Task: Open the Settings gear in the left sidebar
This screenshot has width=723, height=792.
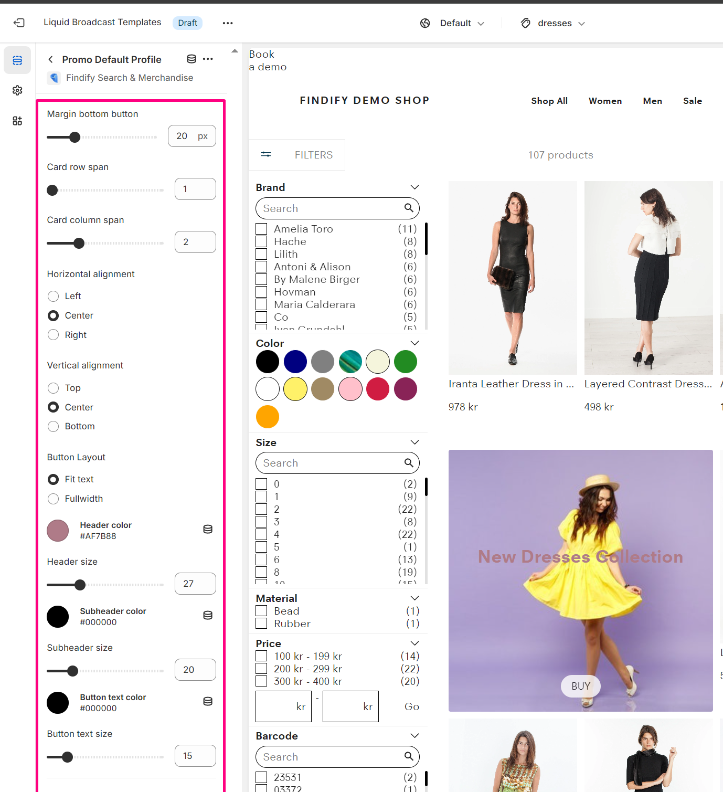Action: pyautogui.click(x=17, y=90)
